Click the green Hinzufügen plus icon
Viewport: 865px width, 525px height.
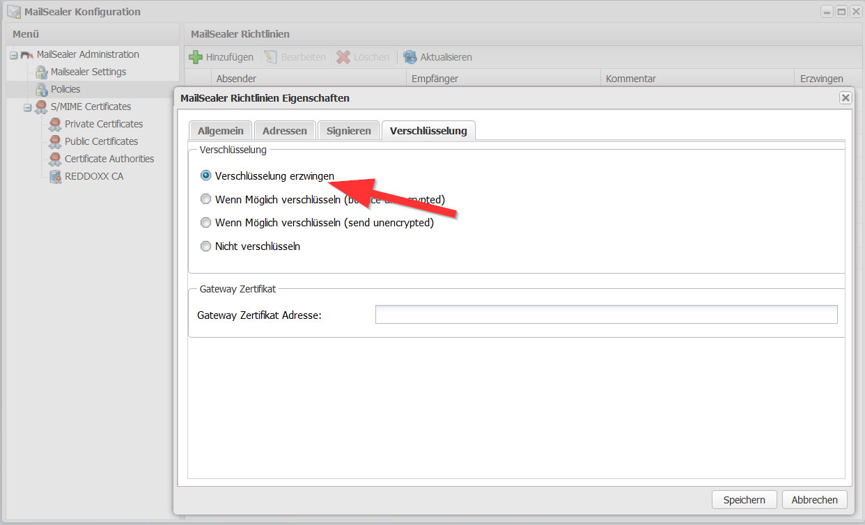coord(196,57)
